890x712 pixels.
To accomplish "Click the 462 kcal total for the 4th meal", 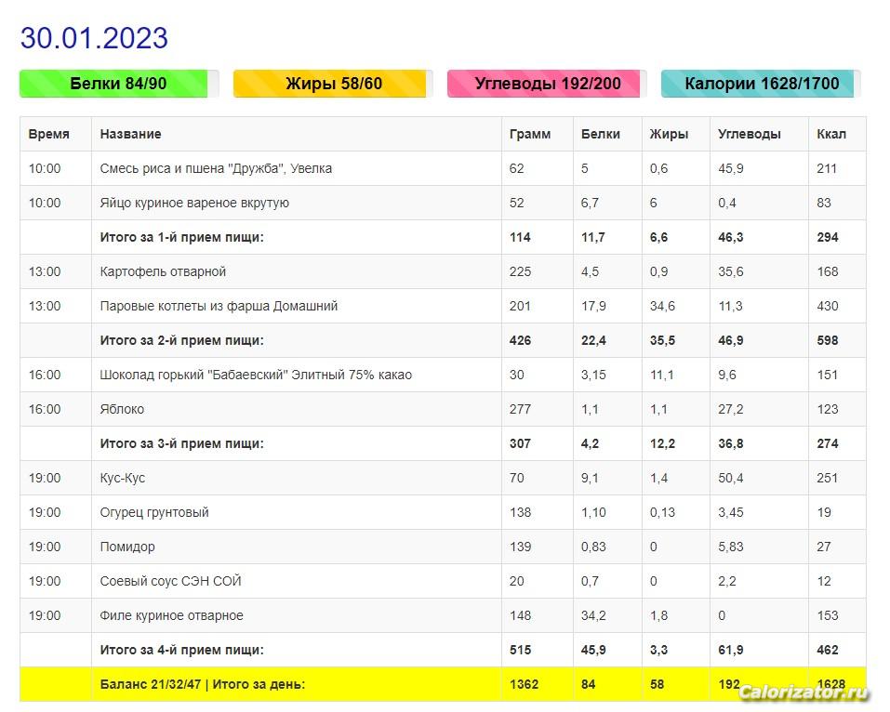I will (828, 650).
